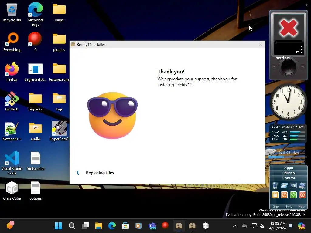Select the EaglercraftX file icon
311x233 pixels.
click(35, 72)
